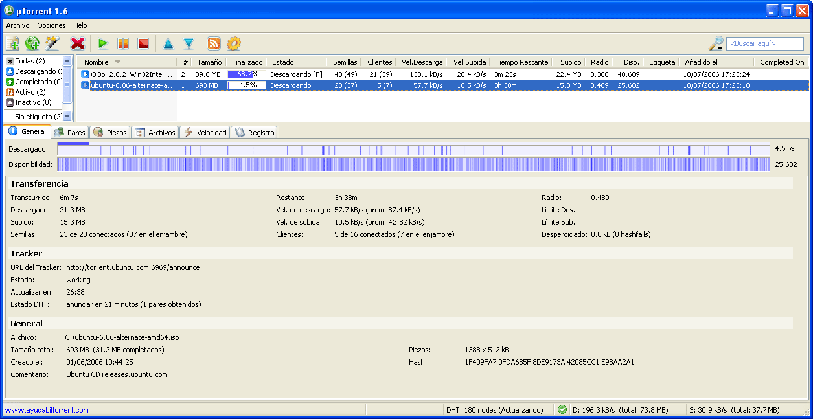The image size is (813, 419).
Task: Open the www.ayudabittorrent.com link
Action: tap(47, 410)
